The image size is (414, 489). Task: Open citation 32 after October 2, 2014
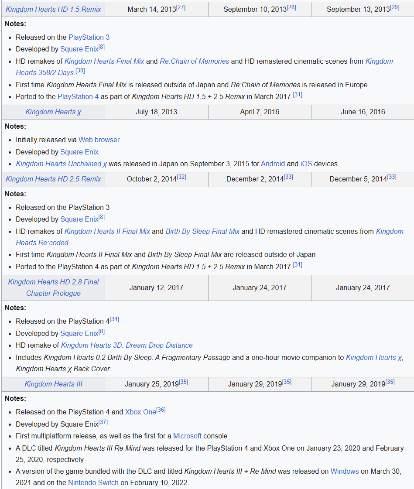point(181,177)
